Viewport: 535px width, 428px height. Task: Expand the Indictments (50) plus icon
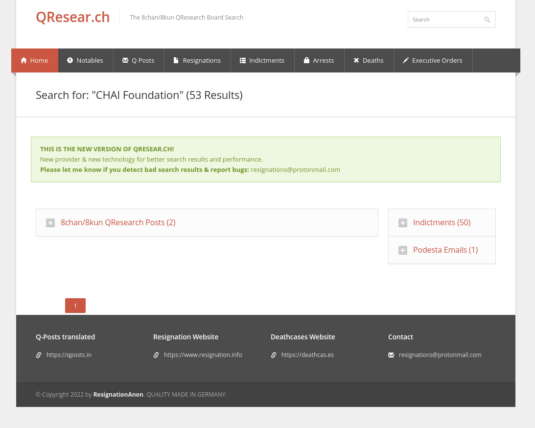[x=403, y=223]
